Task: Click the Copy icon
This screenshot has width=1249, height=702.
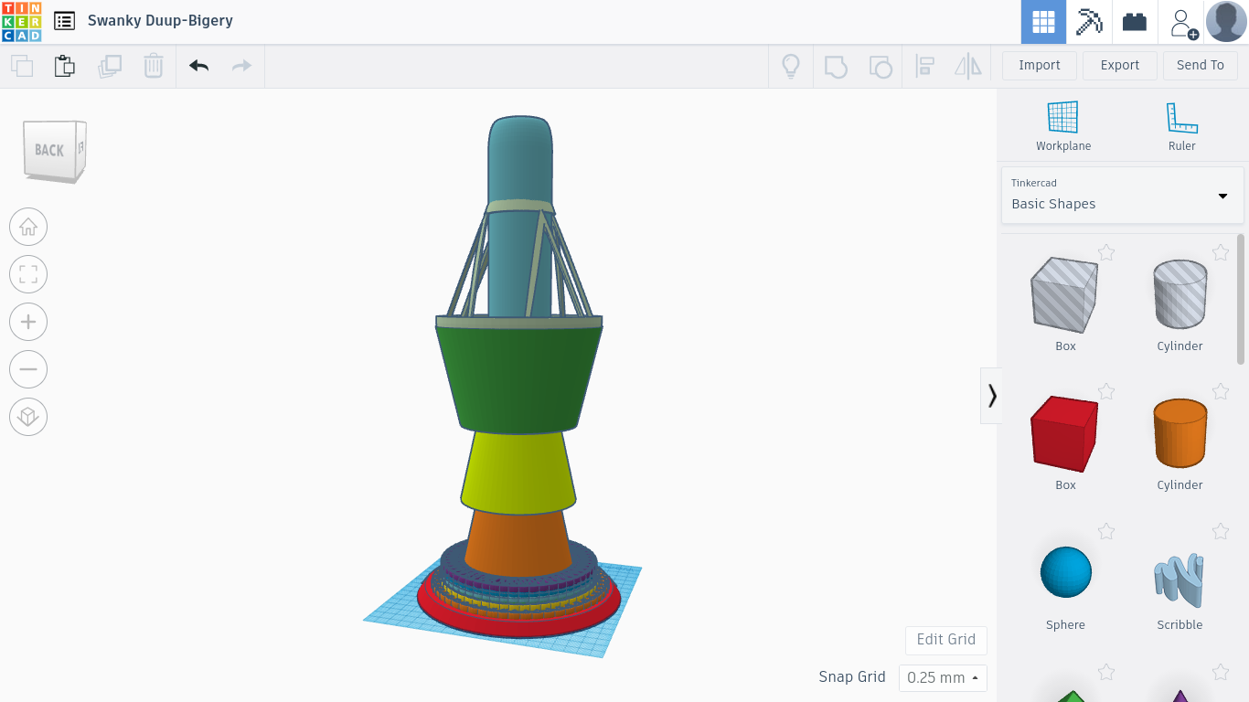Action: pyautogui.click(x=22, y=66)
